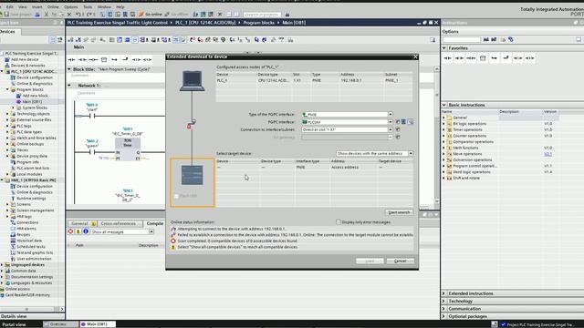Viewport: 584px width, 328px height.
Task: Click the Options search field in Instructions panel
Action: [462, 39]
